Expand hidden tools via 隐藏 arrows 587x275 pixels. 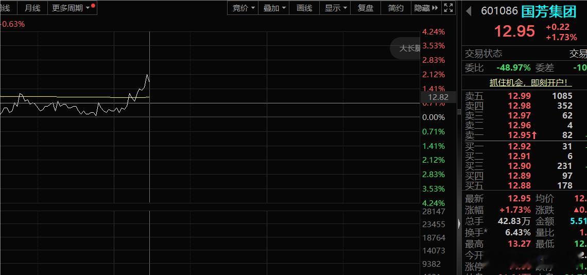426,8
